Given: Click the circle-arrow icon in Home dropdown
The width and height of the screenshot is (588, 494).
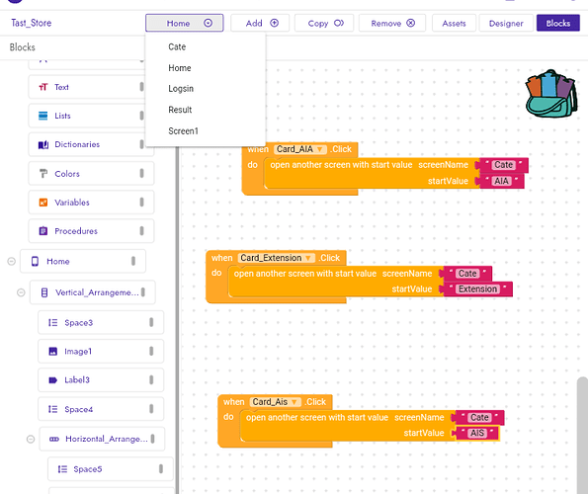Looking at the screenshot, I should coord(209,23).
